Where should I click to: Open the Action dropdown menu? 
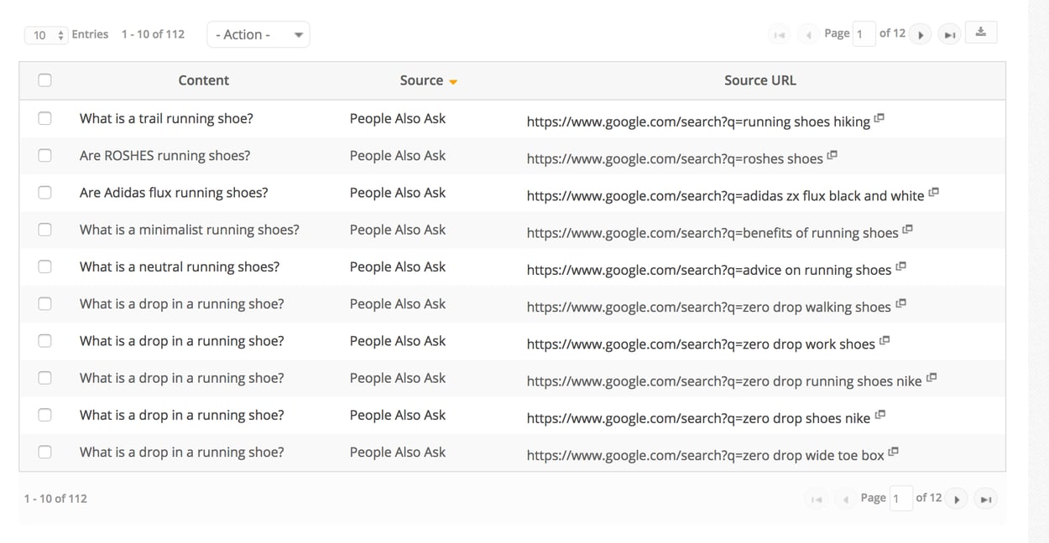coord(258,34)
